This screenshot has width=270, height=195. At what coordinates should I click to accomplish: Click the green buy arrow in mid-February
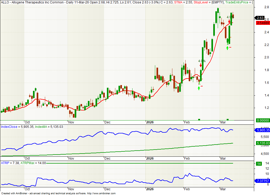click(199, 88)
